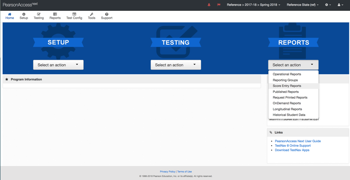The height and width of the screenshot is (180, 350).
Task: Go to Home in navigation bar
Action: pyautogui.click(x=10, y=16)
